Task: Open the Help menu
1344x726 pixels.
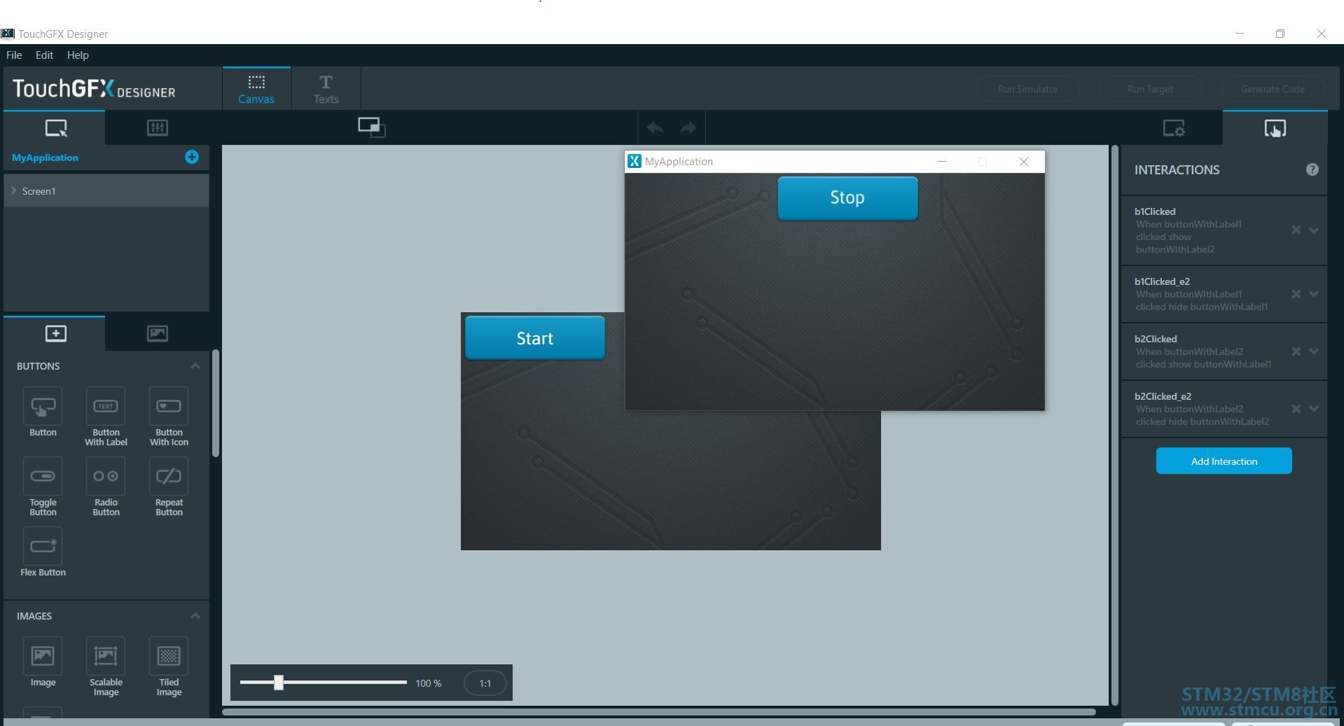Action: click(78, 55)
